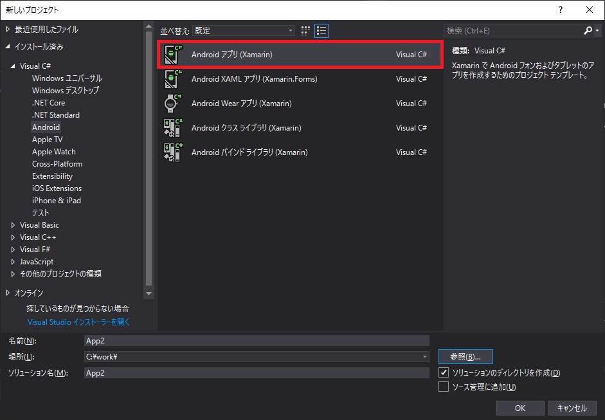The image size is (605, 420).
Task: Click the Android アプリ (Xamarin) template icon
Action: click(173, 55)
